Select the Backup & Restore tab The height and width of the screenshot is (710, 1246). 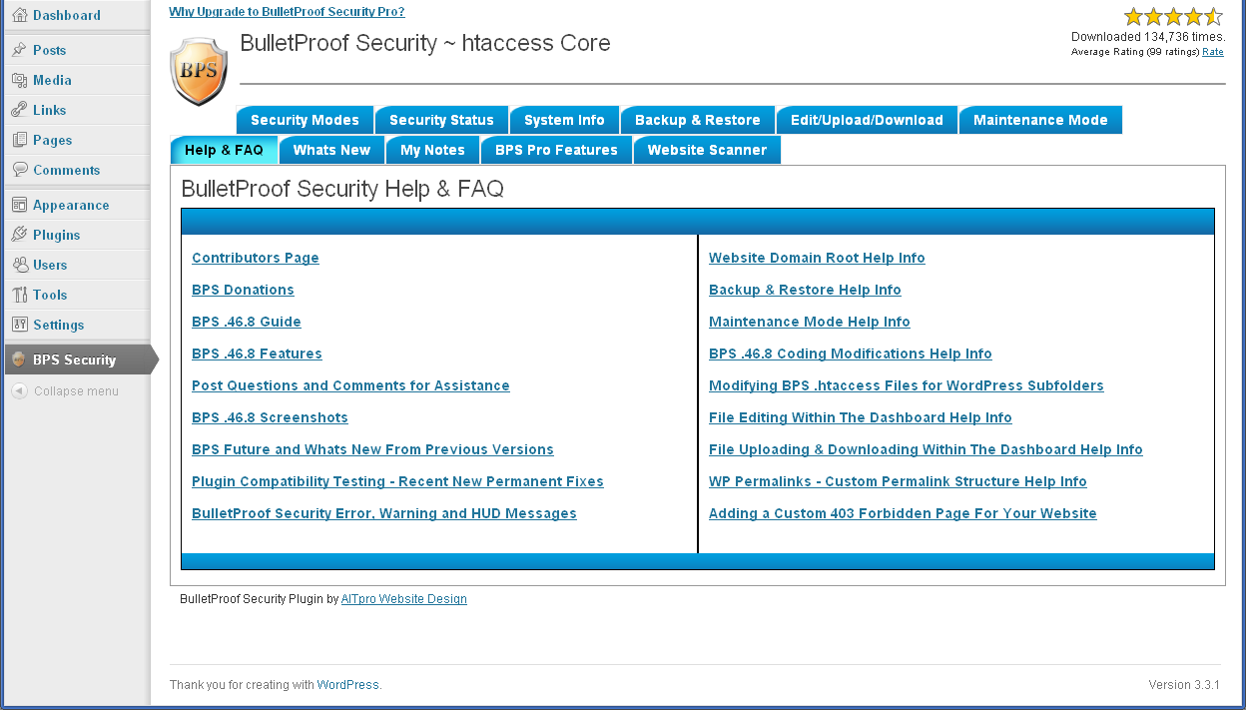click(x=698, y=120)
